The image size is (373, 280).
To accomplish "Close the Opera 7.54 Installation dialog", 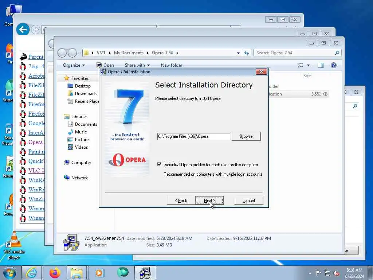I will [x=261, y=72].
